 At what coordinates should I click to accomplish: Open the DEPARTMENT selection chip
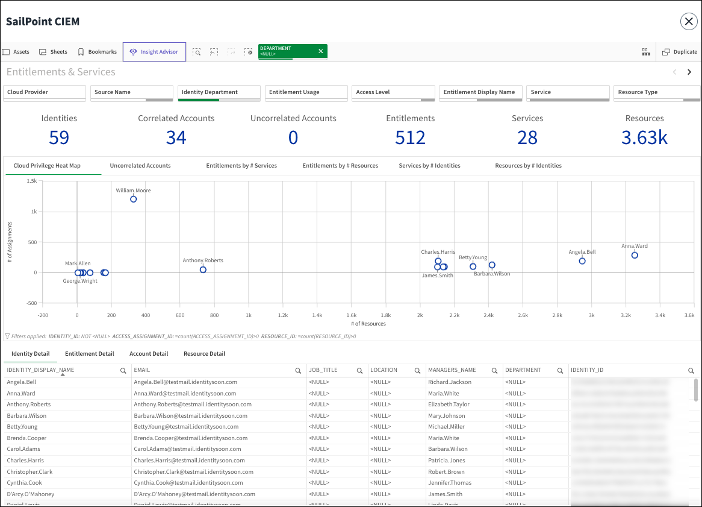pyautogui.click(x=287, y=51)
